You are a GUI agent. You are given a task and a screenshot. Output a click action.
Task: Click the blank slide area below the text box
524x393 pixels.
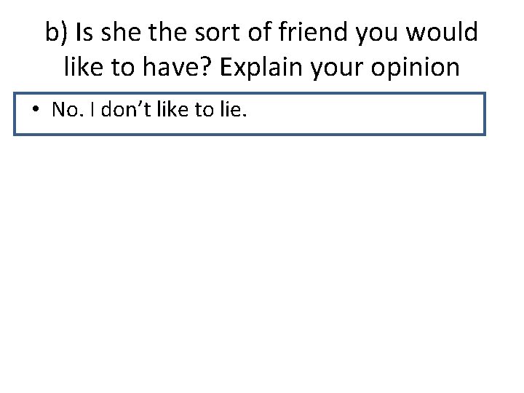[x=262, y=261]
